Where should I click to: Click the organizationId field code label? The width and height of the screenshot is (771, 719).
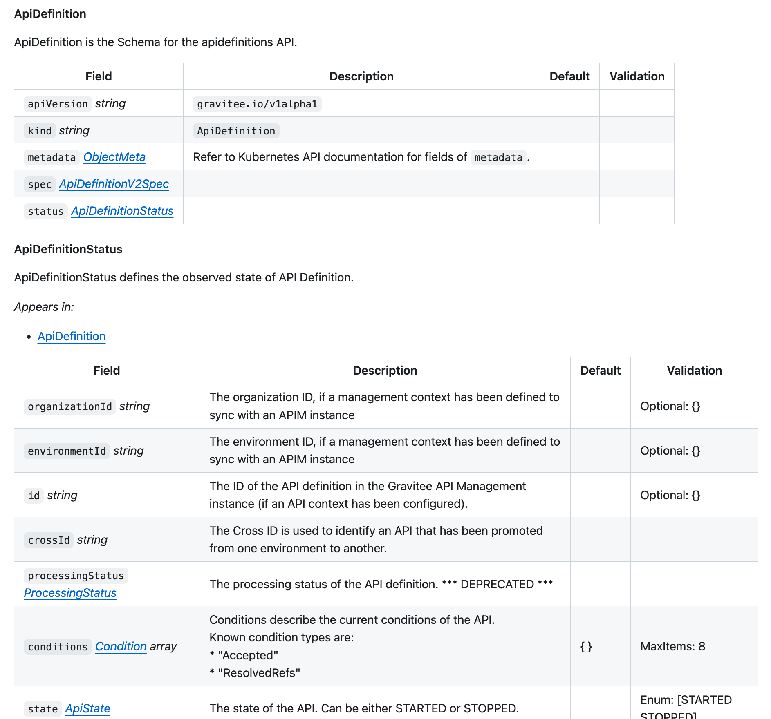tap(69, 406)
